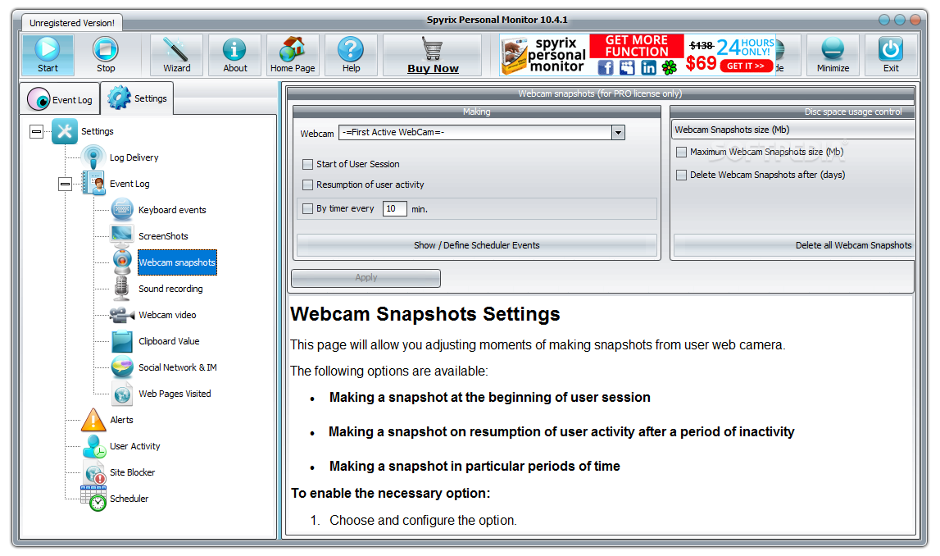Click the timer minutes input field
This screenshot has height=556, width=940.
(x=394, y=209)
